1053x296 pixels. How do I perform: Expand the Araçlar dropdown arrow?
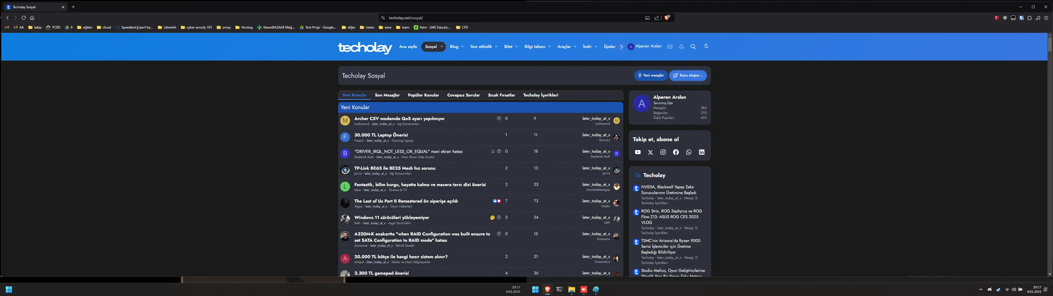pos(575,47)
